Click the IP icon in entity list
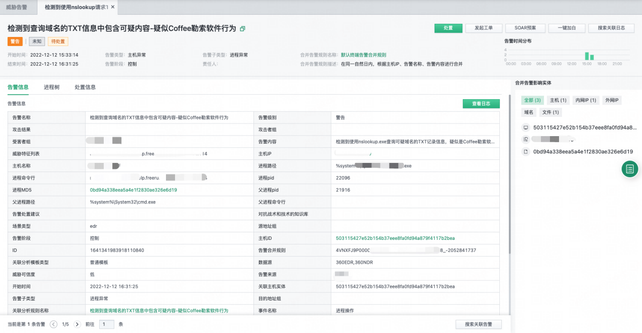The height and width of the screenshot is (333, 642). point(526,139)
